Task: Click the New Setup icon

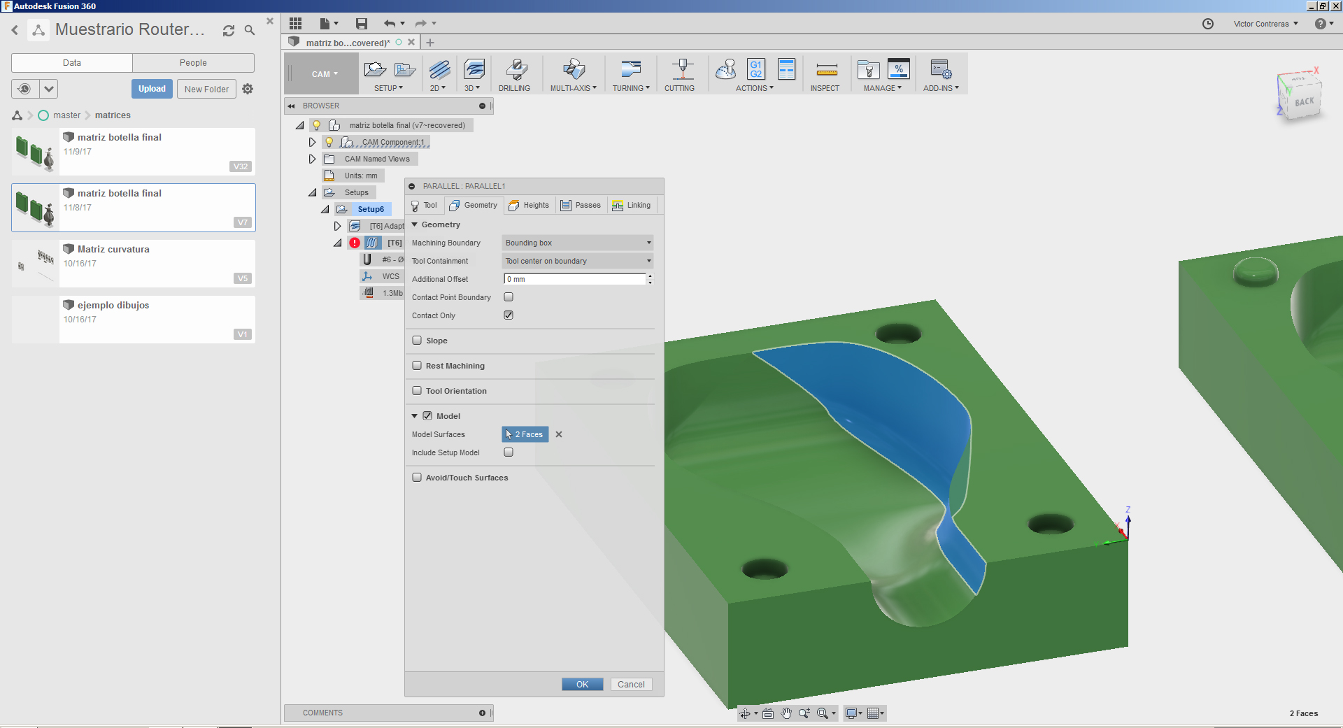Action: tap(375, 69)
